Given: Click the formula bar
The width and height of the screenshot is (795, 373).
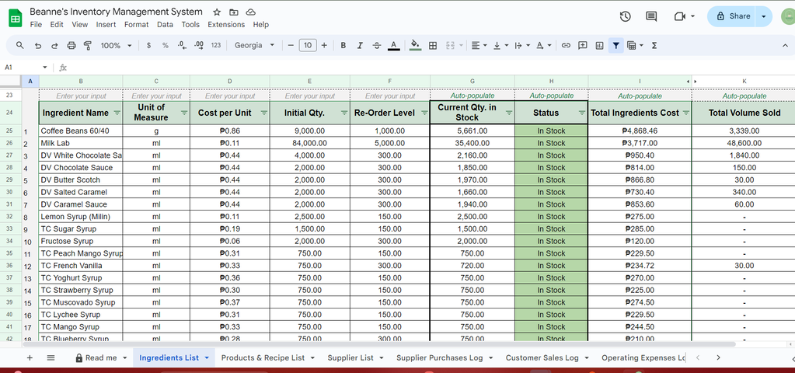Looking at the screenshot, I should pyautogui.click(x=431, y=68).
